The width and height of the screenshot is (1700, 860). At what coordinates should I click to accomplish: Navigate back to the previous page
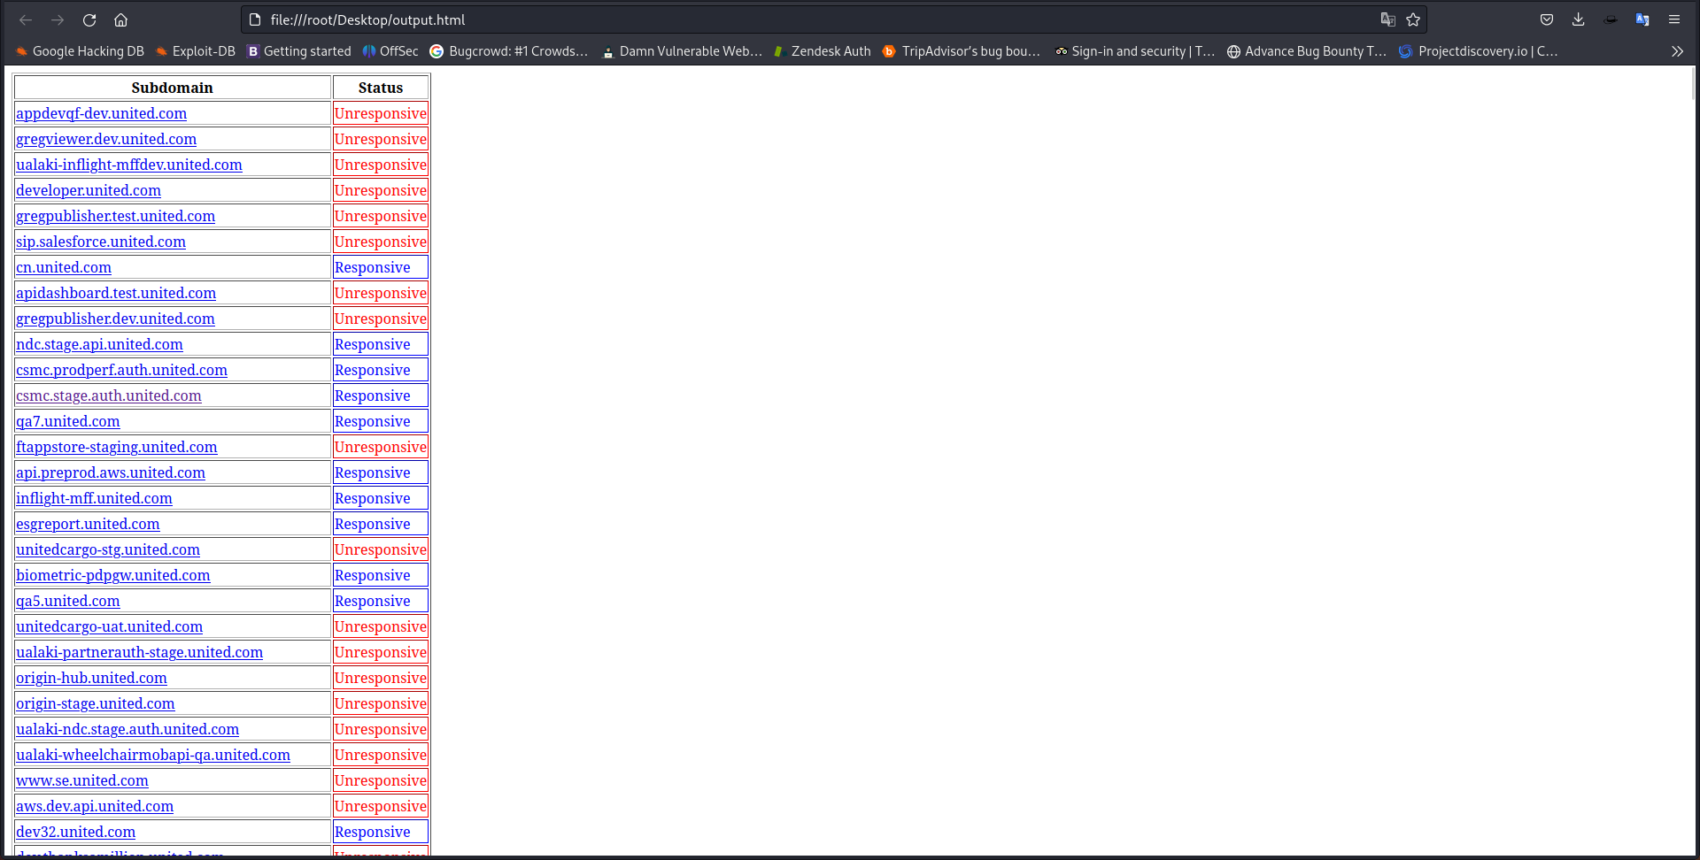click(24, 19)
